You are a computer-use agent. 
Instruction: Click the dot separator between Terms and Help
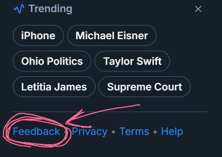pos(155,132)
